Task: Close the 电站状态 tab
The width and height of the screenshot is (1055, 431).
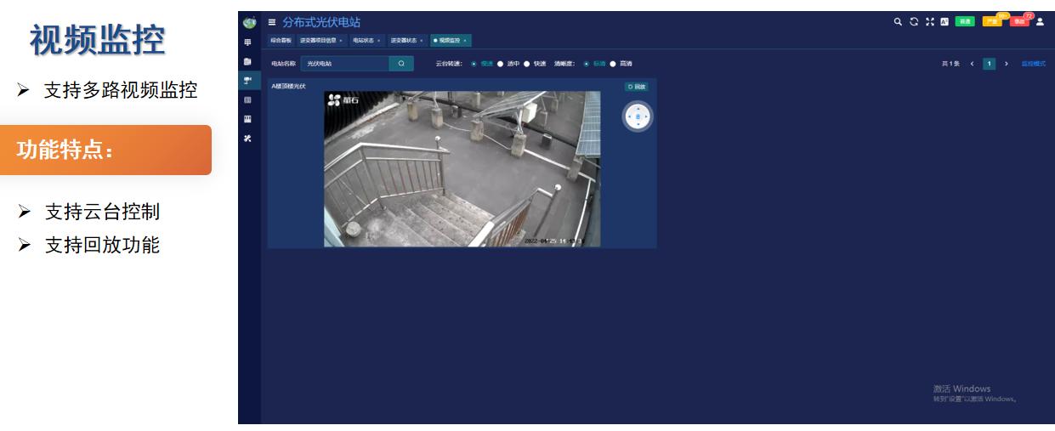Action: click(379, 41)
